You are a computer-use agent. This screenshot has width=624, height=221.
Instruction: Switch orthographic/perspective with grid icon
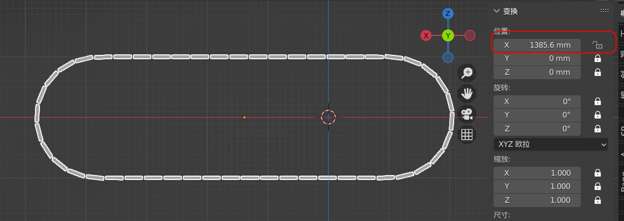coord(466,135)
